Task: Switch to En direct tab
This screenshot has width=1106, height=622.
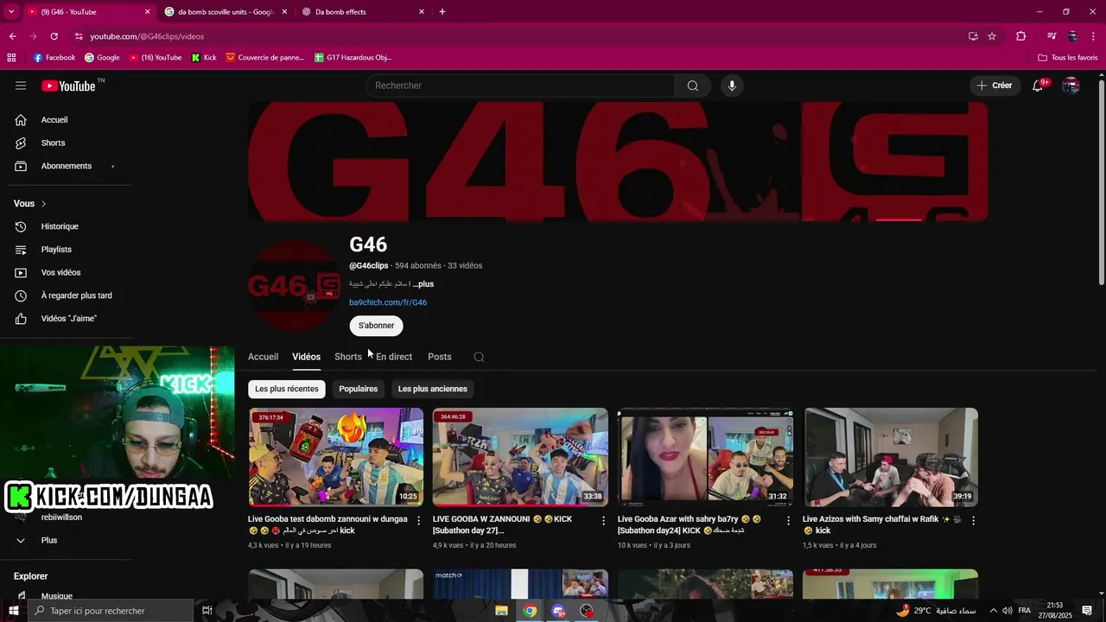Action: point(394,357)
